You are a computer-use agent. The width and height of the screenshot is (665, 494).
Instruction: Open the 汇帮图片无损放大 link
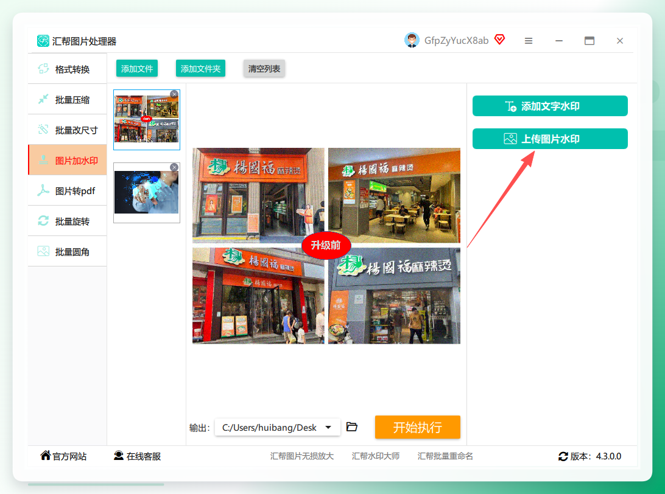(x=302, y=456)
